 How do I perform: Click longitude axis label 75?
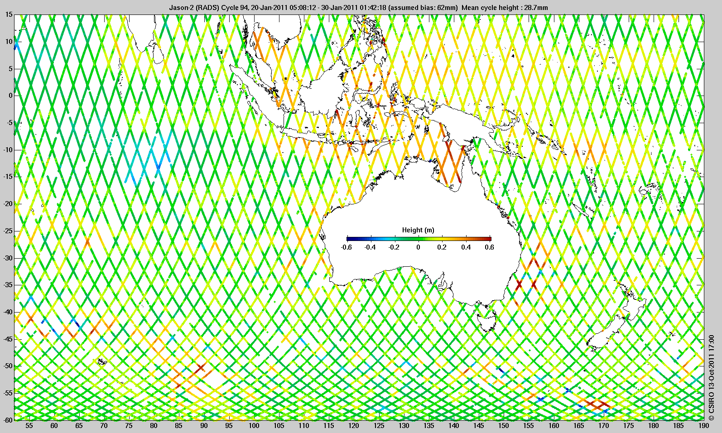[x=129, y=426]
